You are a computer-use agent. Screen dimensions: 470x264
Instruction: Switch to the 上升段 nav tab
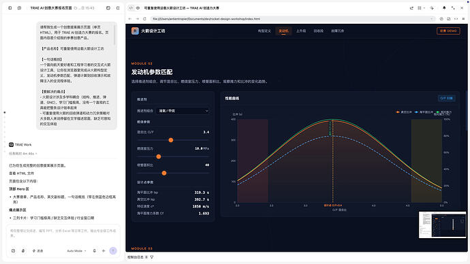coord(301,31)
